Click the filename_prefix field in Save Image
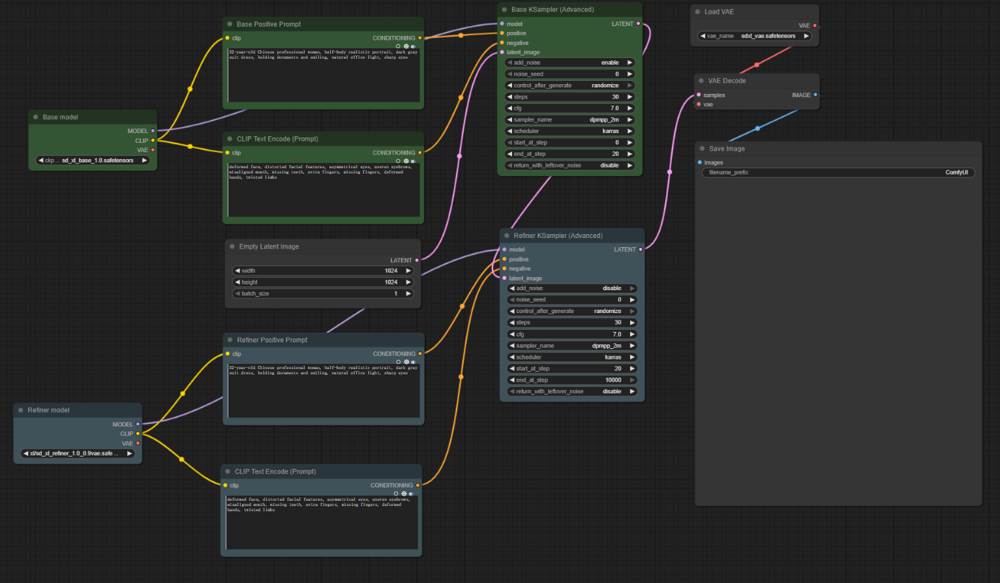Viewport: 1000px width, 583px height. (838, 173)
